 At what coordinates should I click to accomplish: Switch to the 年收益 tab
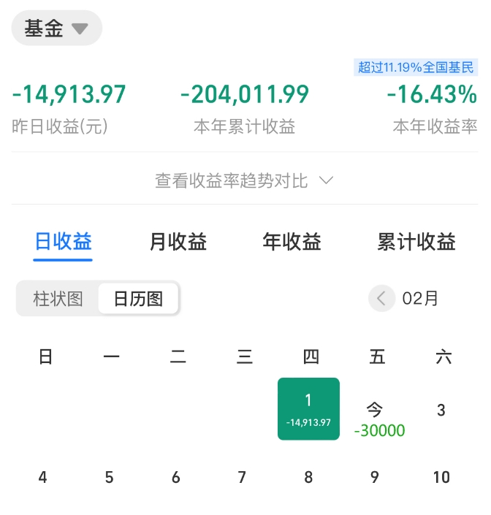pyautogui.click(x=292, y=241)
